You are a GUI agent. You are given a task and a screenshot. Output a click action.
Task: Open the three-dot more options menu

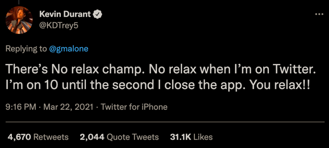pos(319,14)
